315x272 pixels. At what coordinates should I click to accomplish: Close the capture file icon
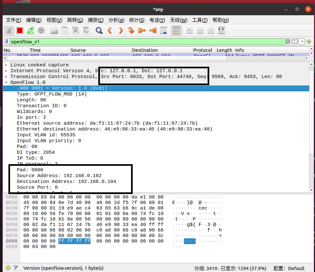click(x=76, y=31)
